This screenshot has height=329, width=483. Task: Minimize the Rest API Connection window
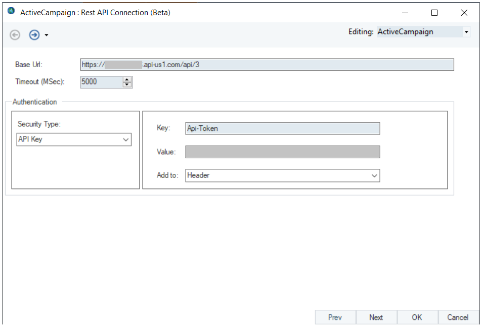pyautogui.click(x=405, y=13)
